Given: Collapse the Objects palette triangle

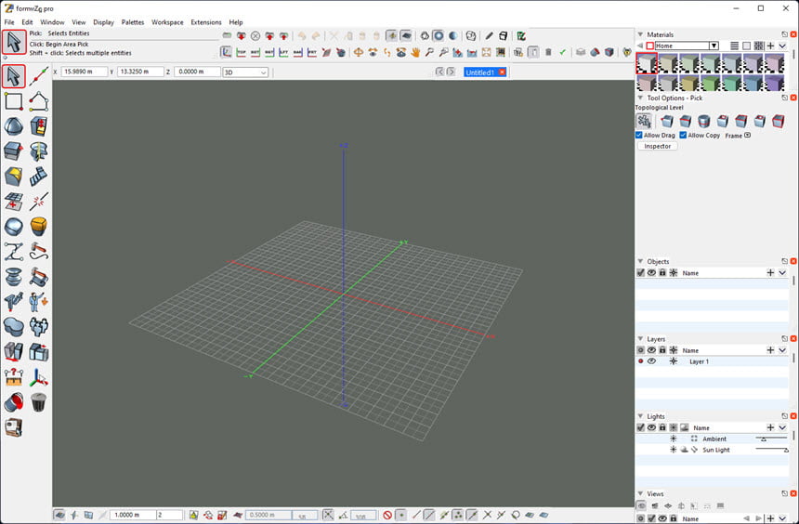Looking at the screenshot, I should pos(640,261).
